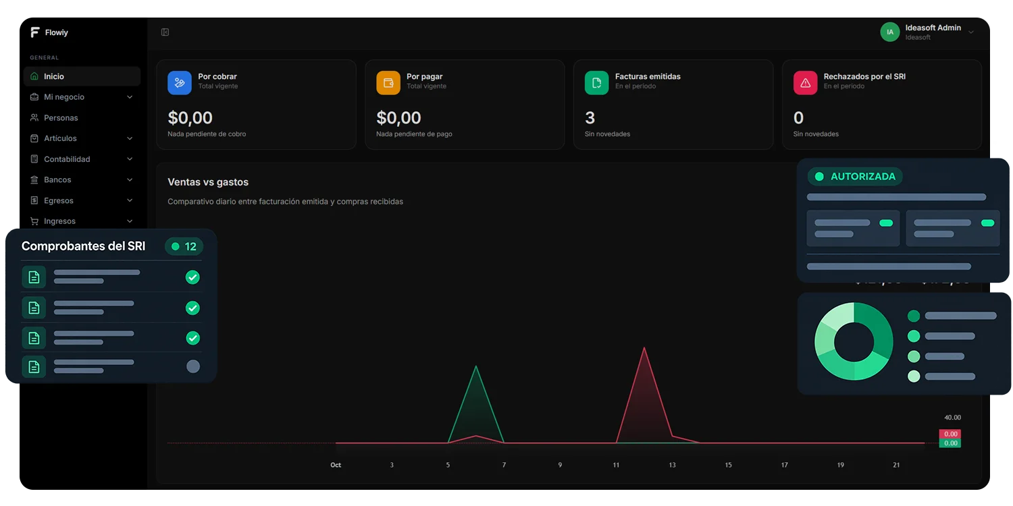
Task: Click the "Comprobantes del SRI" card title
Action: [83, 246]
